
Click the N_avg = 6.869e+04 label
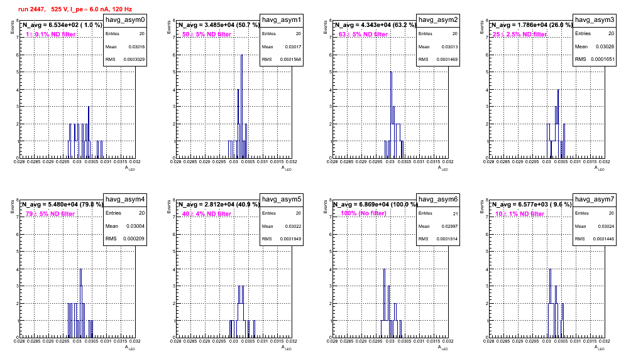tap(375, 205)
